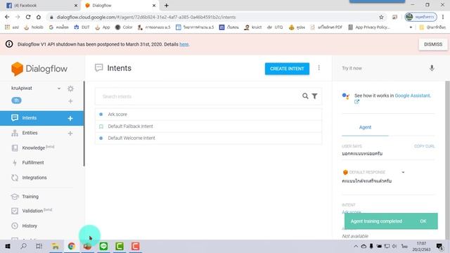The width and height of the screenshot is (450, 253).
Task: Open File Explorer from taskbar
Action: [x=56, y=246]
